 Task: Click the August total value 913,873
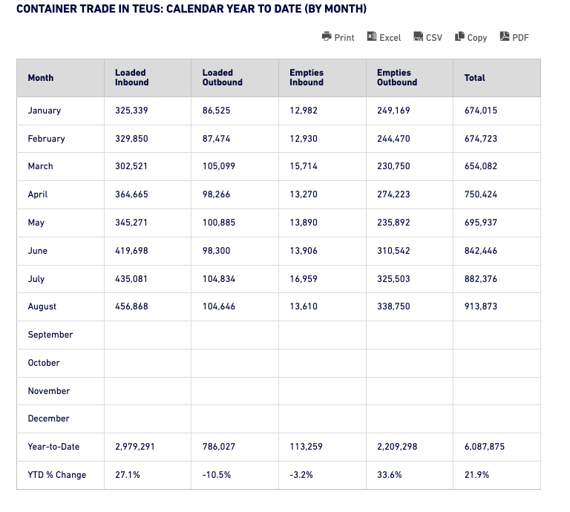coord(480,306)
